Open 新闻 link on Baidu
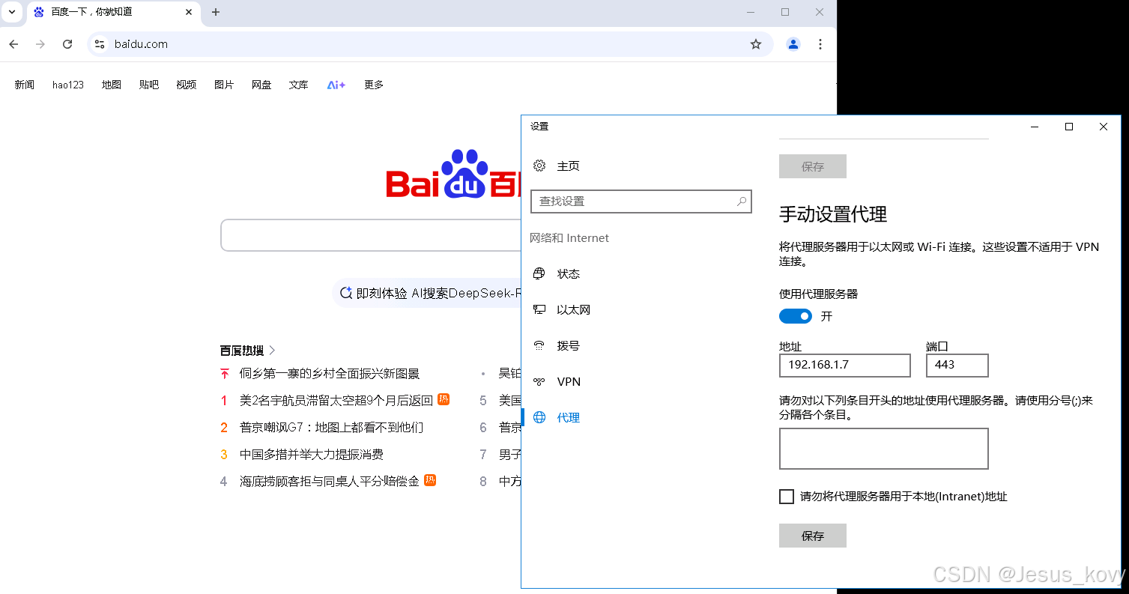The image size is (1129, 594). click(x=25, y=85)
